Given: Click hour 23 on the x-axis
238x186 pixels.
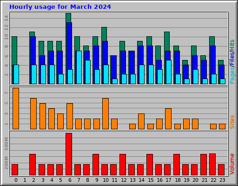Looking at the screenshot, I should (222, 180).
